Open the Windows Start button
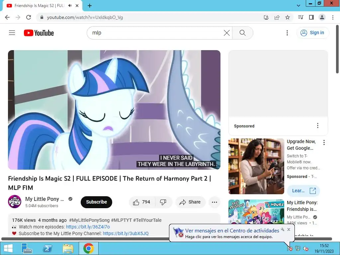340x255 pixels. (8, 248)
